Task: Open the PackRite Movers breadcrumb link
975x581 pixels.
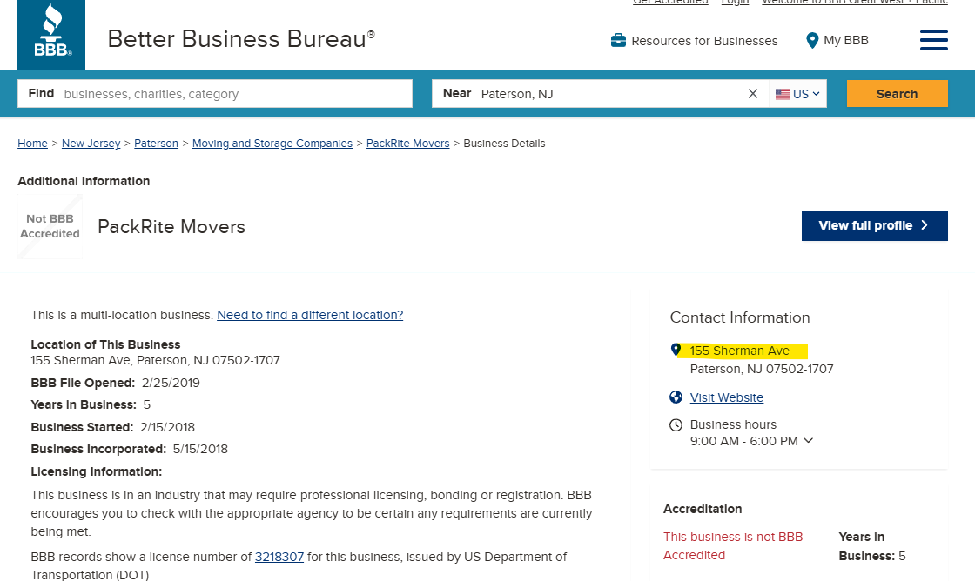Action: coord(408,144)
